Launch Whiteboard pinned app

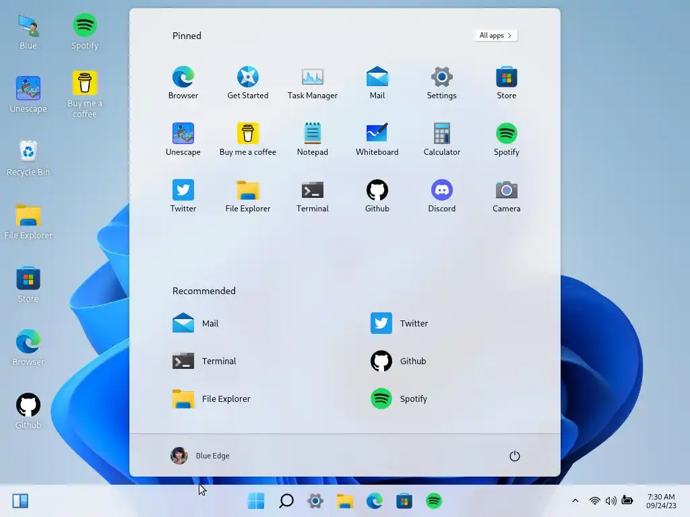click(x=377, y=139)
